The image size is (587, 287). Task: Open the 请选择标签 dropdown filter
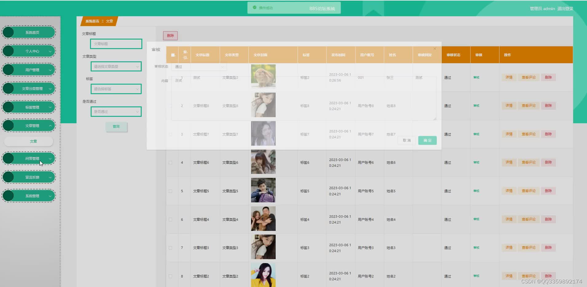click(x=116, y=89)
